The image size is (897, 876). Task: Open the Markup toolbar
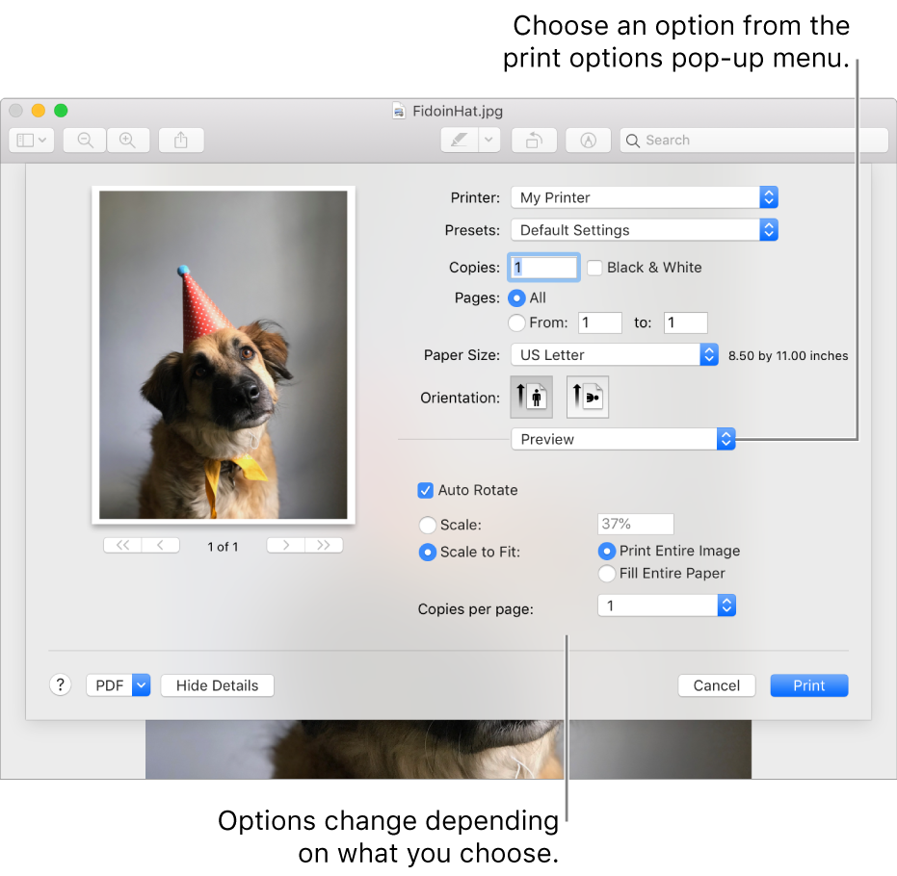tap(461, 140)
